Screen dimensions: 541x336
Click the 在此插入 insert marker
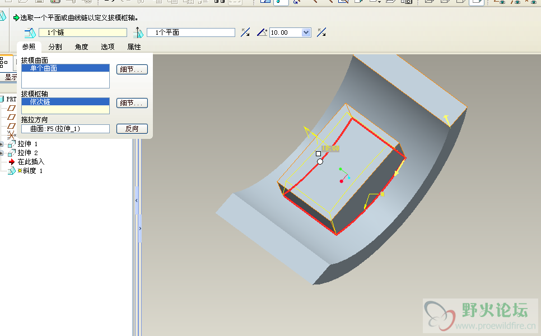pyautogui.click(x=31, y=162)
